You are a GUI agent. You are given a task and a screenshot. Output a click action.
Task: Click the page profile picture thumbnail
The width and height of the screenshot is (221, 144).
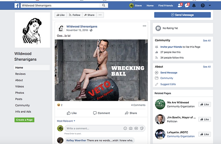point(32,30)
